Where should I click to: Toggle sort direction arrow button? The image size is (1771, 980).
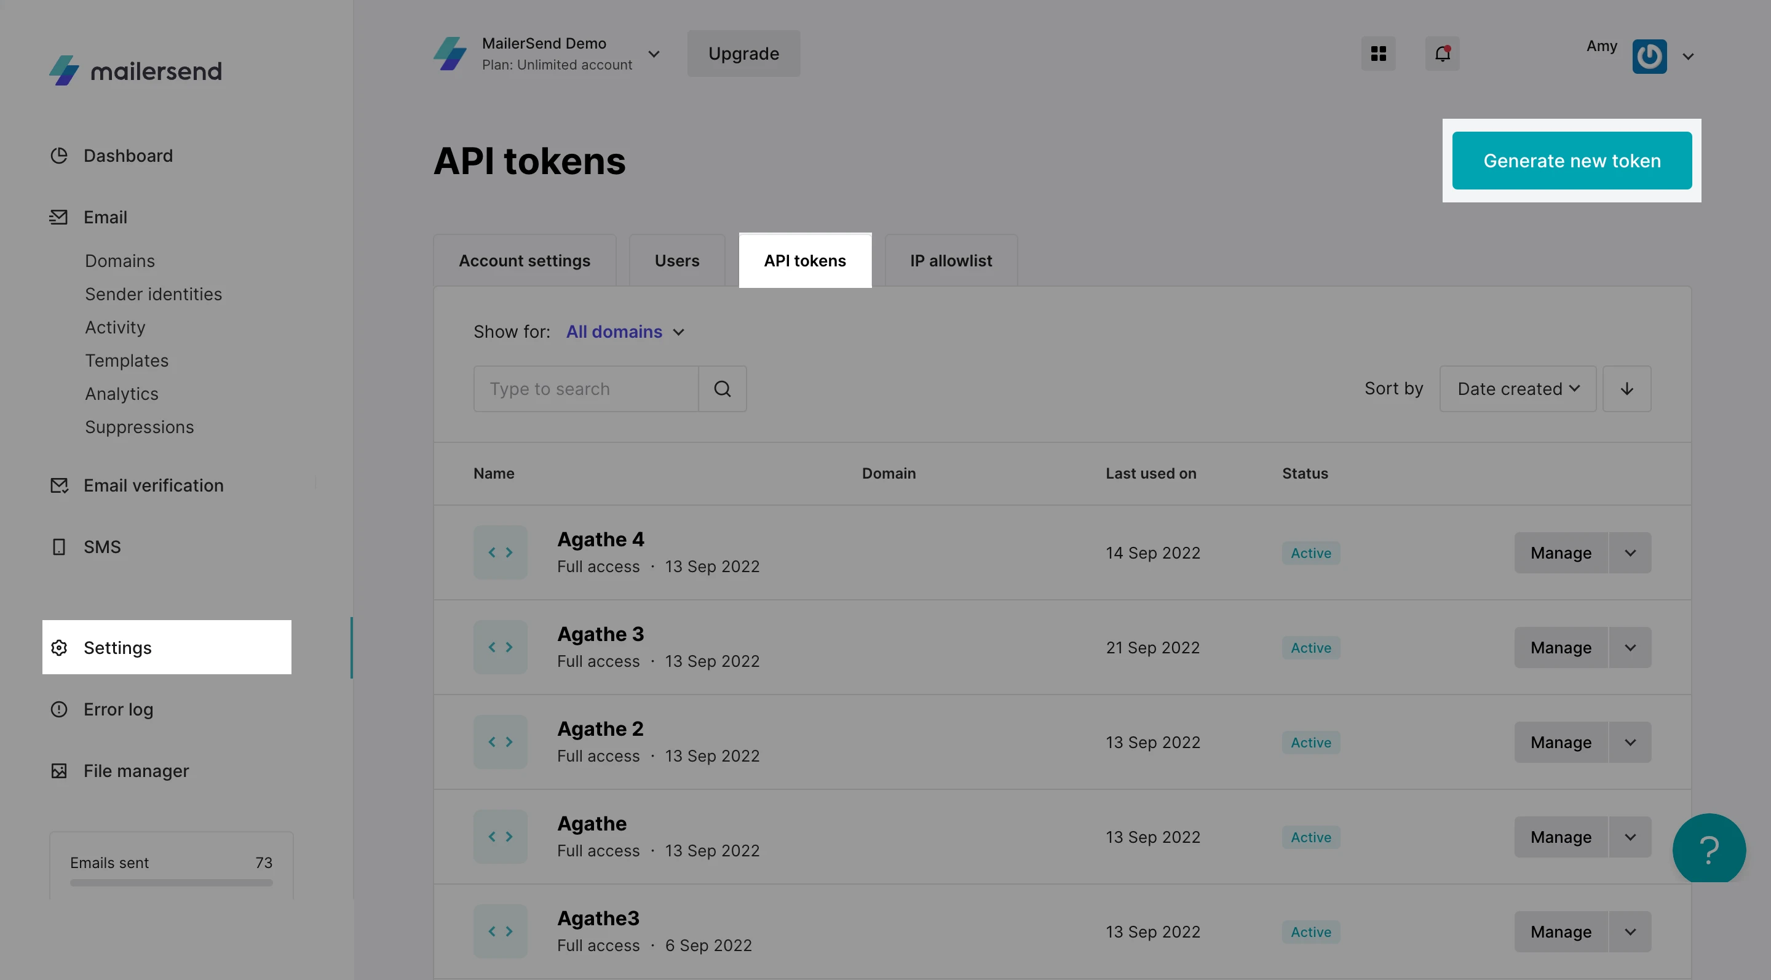1626,389
